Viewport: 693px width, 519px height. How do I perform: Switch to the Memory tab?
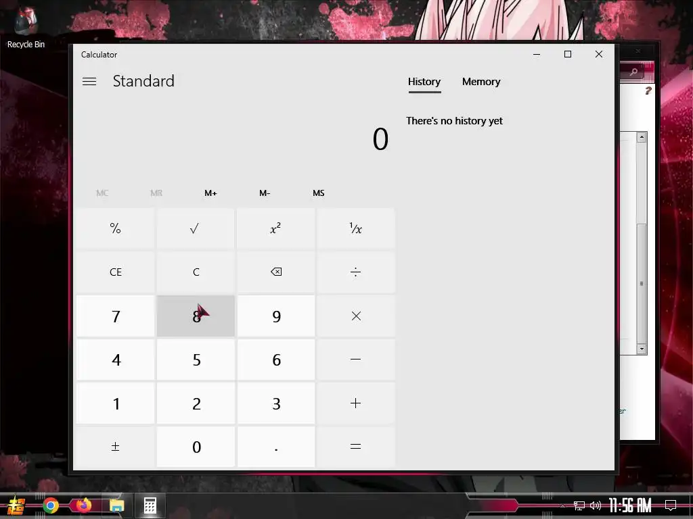tap(481, 82)
